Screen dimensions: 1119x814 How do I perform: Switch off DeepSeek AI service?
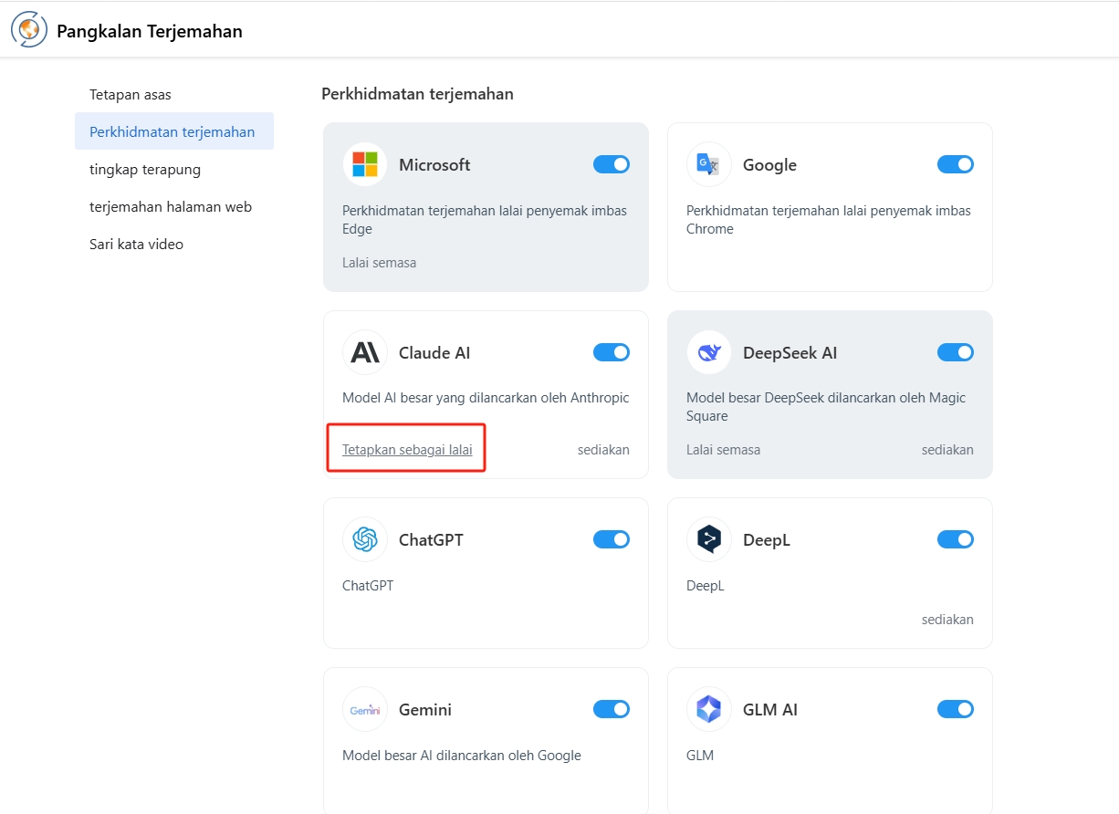[956, 352]
